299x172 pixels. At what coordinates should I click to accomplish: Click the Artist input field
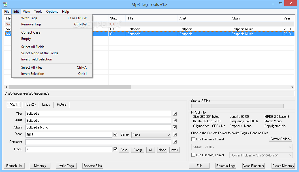click(x=98, y=121)
